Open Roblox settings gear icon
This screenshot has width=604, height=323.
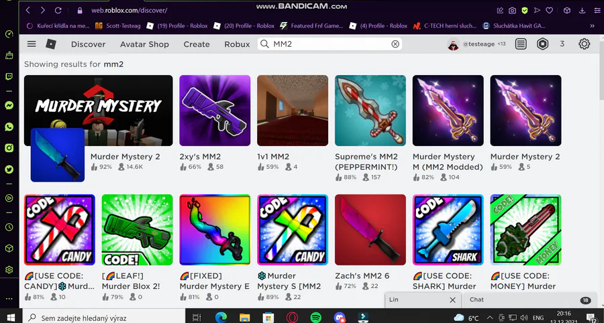tap(584, 44)
